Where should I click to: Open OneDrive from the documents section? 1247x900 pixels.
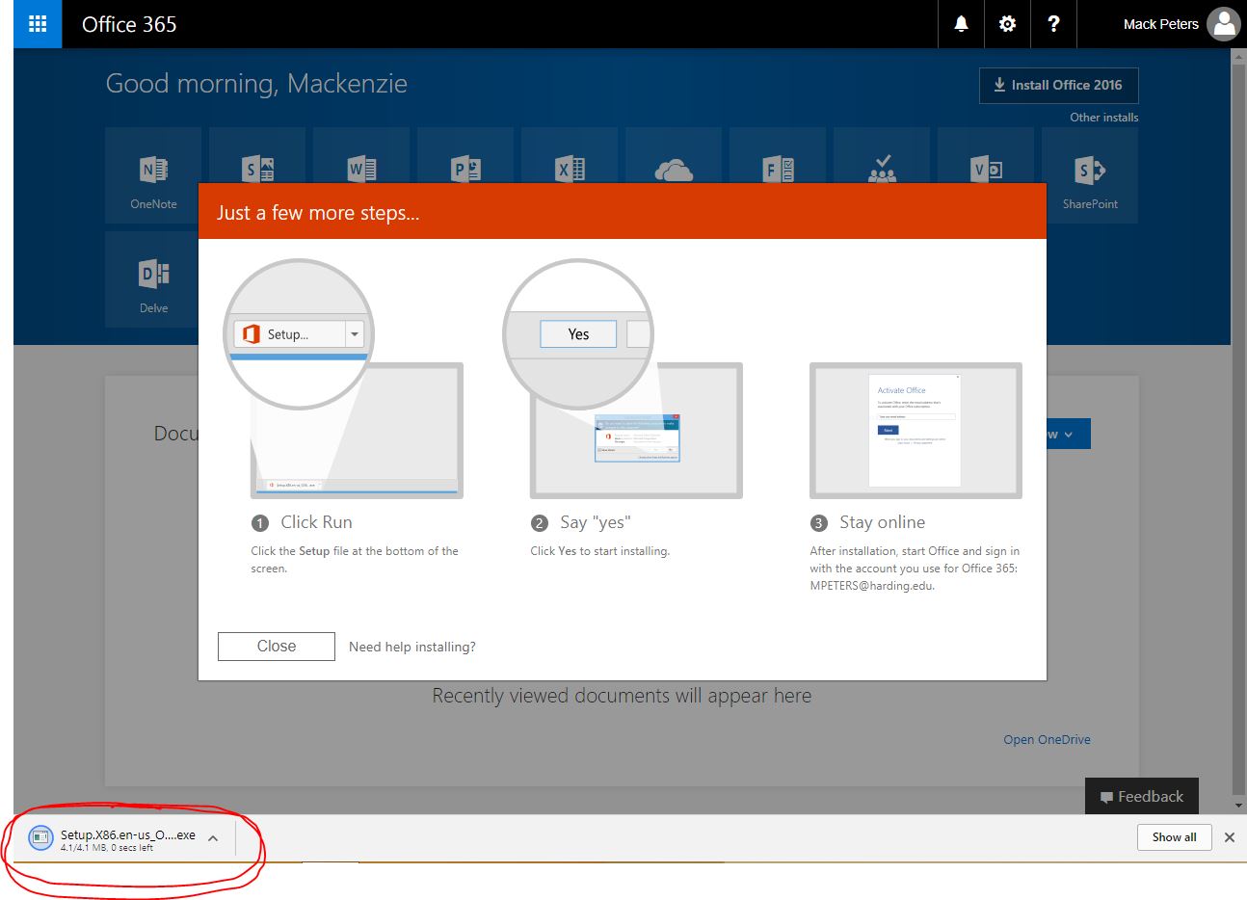tap(1047, 739)
